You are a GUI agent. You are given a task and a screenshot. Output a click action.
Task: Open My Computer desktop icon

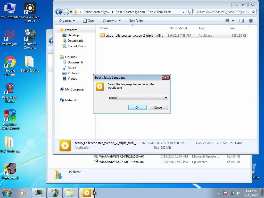pos(10,10)
